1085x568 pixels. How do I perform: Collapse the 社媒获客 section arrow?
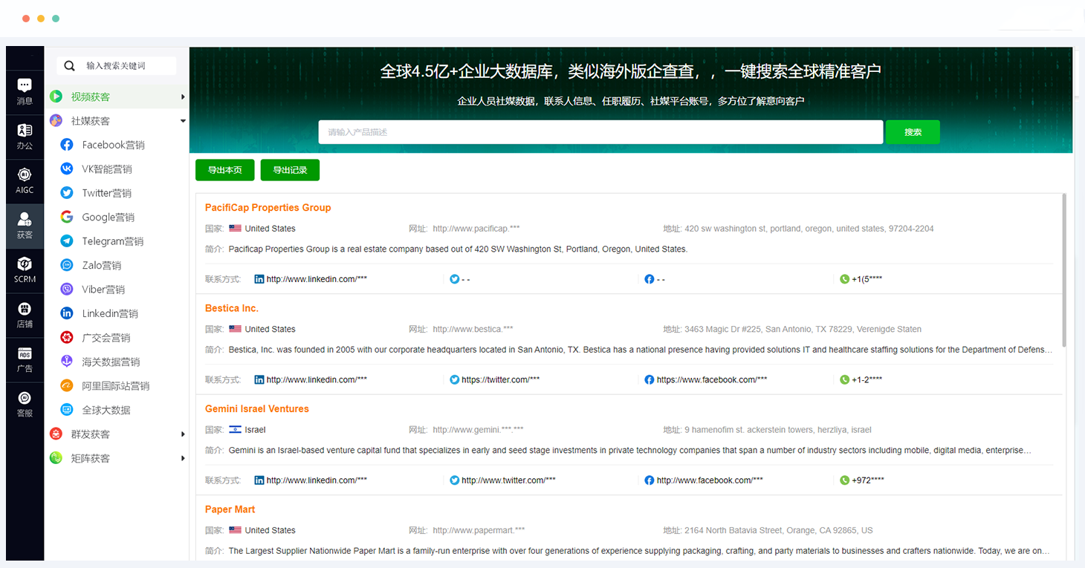(x=183, y=121)
